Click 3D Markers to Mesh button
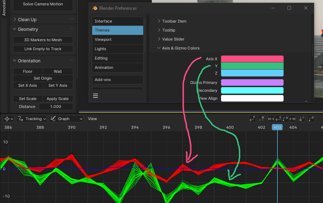Screen dimensions: 323x203 click(43, 40)
